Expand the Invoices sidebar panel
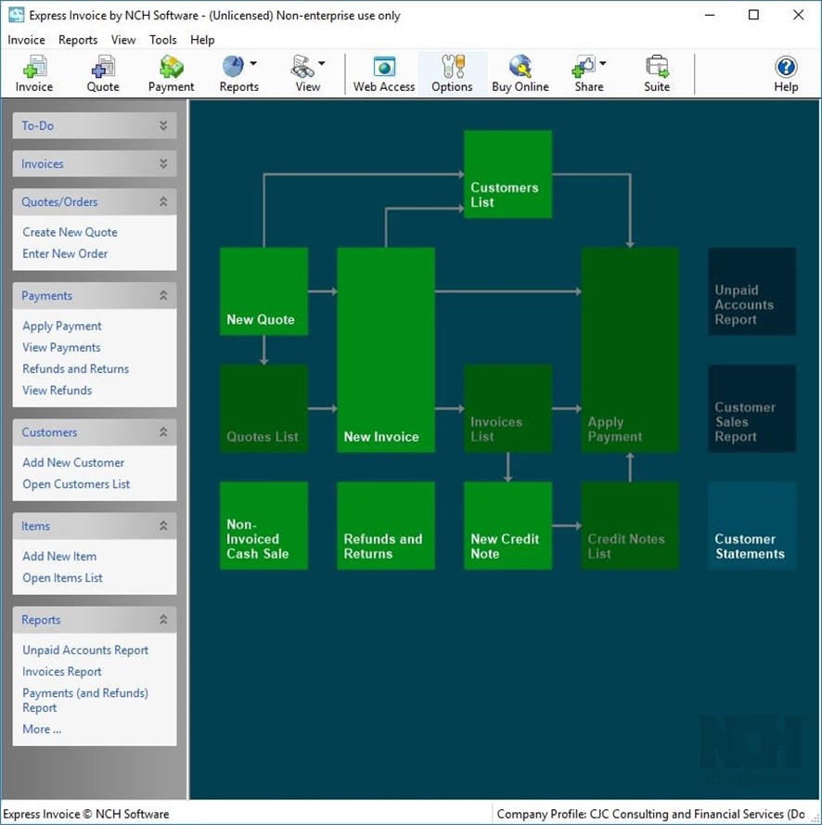Screen dimensions: 822x825 [x=163, y=164]
